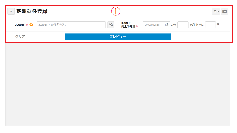
Task: Click the 開始日/売上予定日 label
Action: click(128, 25)
